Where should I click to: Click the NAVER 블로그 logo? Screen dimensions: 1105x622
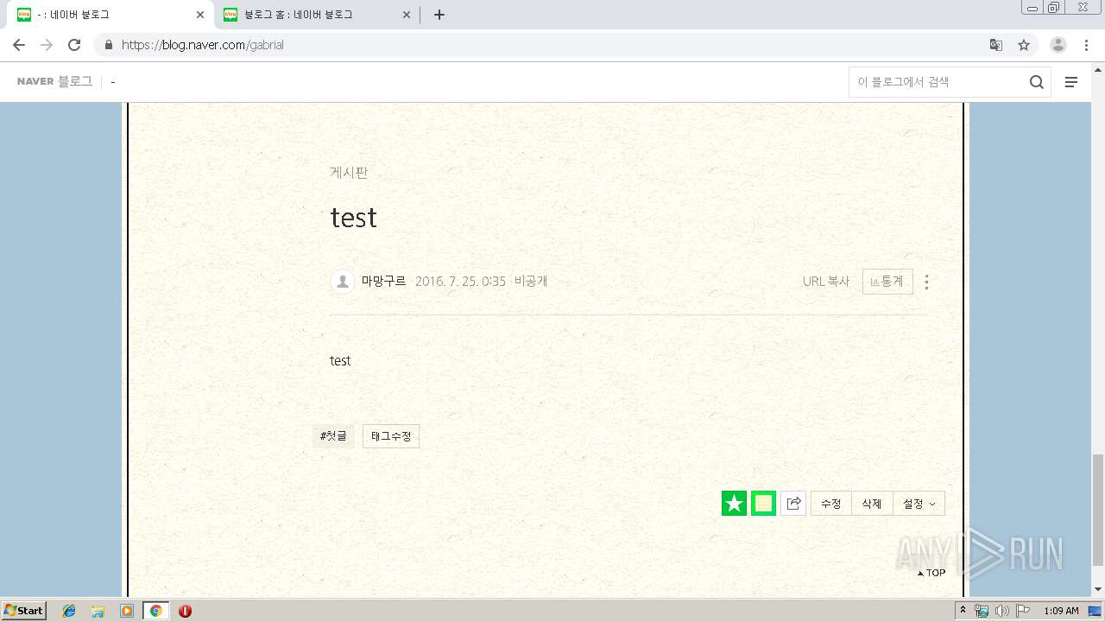coord(54,81)
